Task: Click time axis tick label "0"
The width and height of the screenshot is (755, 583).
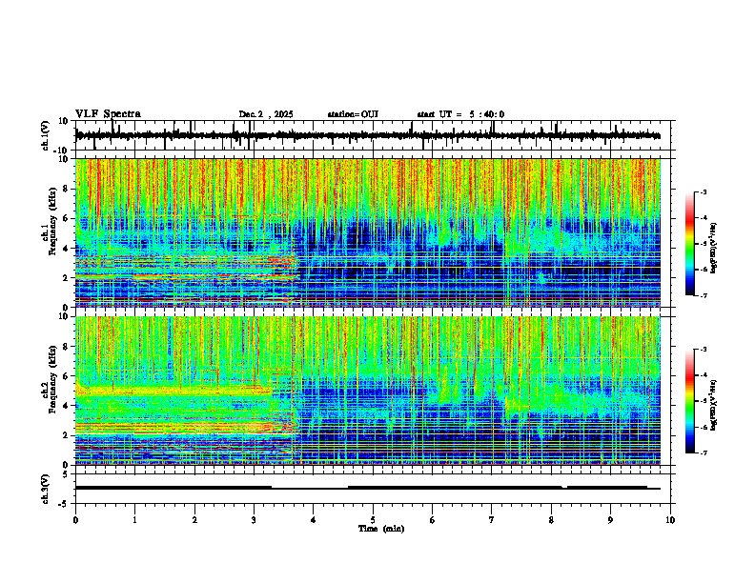Action: (x=75, y=520)
